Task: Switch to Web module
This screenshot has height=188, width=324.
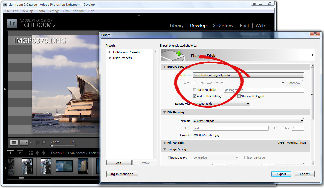Action: (260, 25)
